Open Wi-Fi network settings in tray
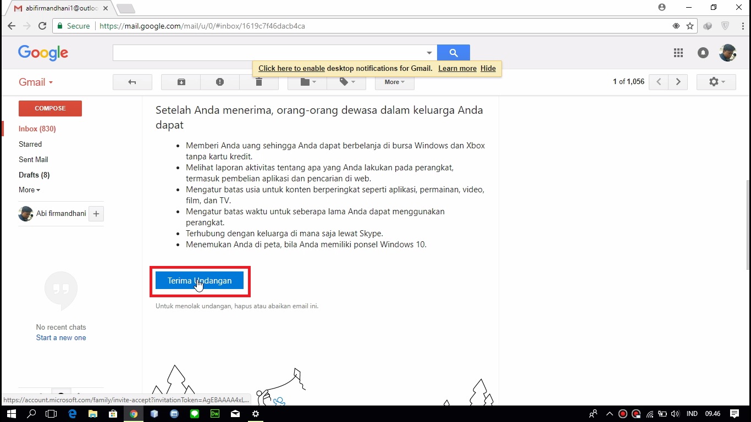This screenshot has width=751, height=422. [x=650, y=414]
